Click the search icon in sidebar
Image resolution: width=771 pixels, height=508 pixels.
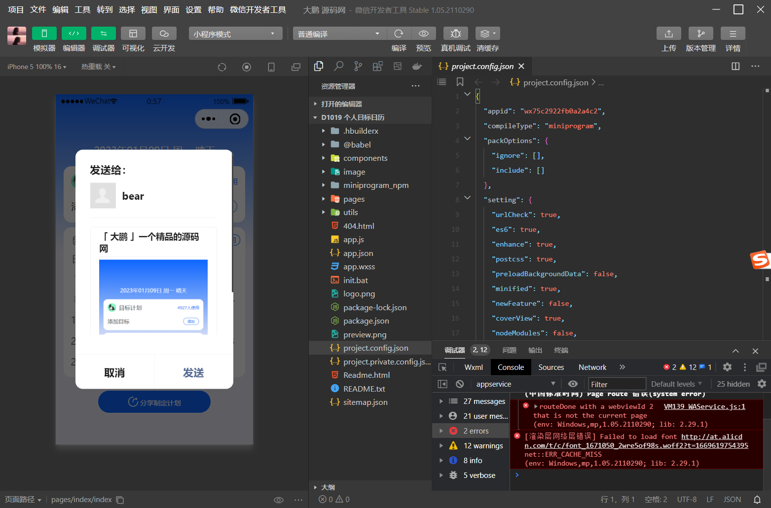click(338, 66)
